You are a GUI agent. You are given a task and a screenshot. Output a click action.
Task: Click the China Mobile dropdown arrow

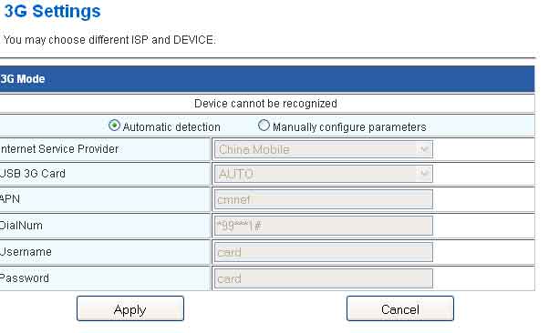(x=424, y=149)
